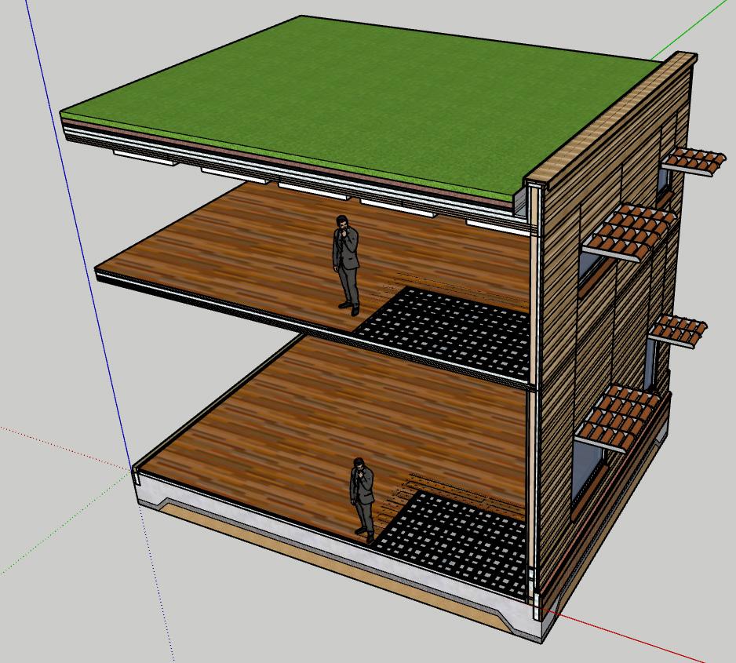The height and width of the screenshot is (663, 736).
Task: Click the wooden parapet cap at roof edge
Action: 610,118
